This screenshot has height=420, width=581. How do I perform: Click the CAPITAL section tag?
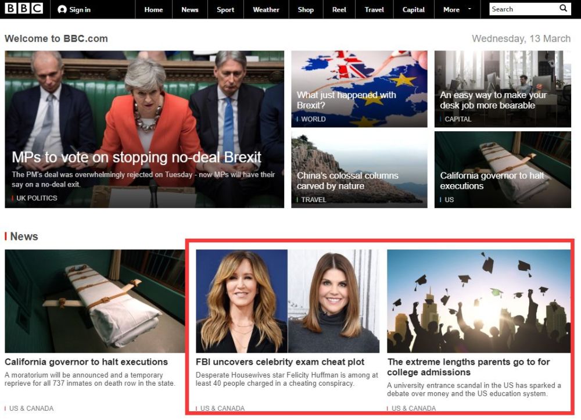point(458,119)
